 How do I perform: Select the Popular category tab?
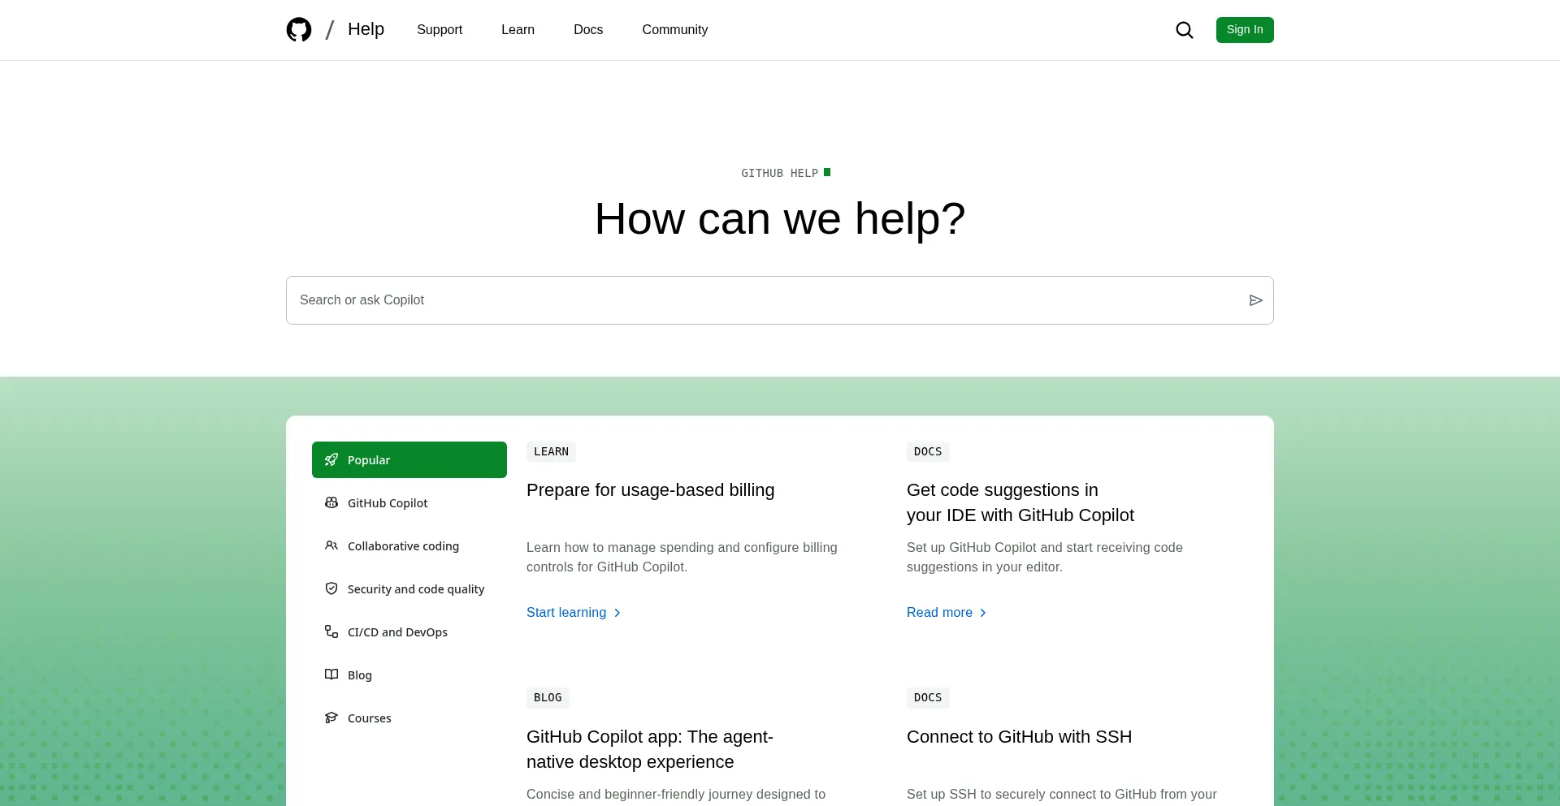(409, 460)
